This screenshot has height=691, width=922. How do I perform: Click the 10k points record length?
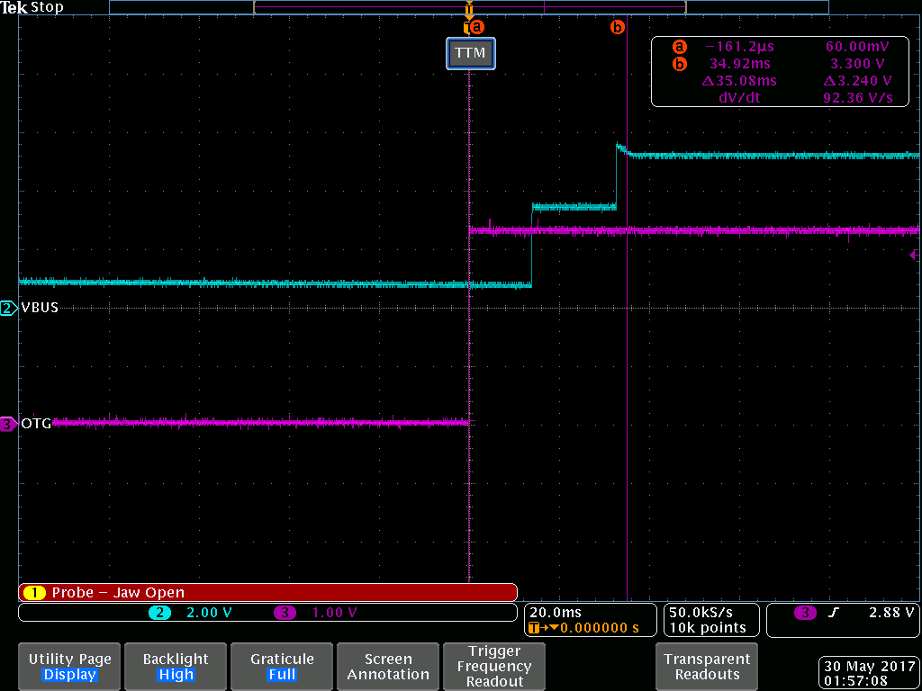[707, 627]
